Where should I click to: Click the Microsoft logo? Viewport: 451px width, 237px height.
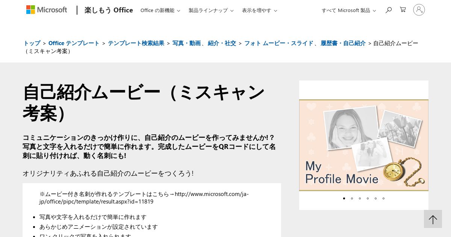(47, 10)
